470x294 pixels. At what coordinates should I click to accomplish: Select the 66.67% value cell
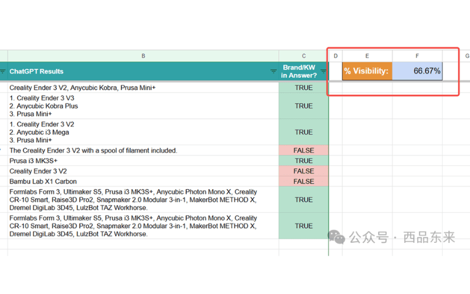[417, 71]
